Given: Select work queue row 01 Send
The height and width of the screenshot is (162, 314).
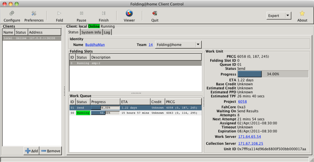Looking at the screenshot, I should [x=136, y=108].
